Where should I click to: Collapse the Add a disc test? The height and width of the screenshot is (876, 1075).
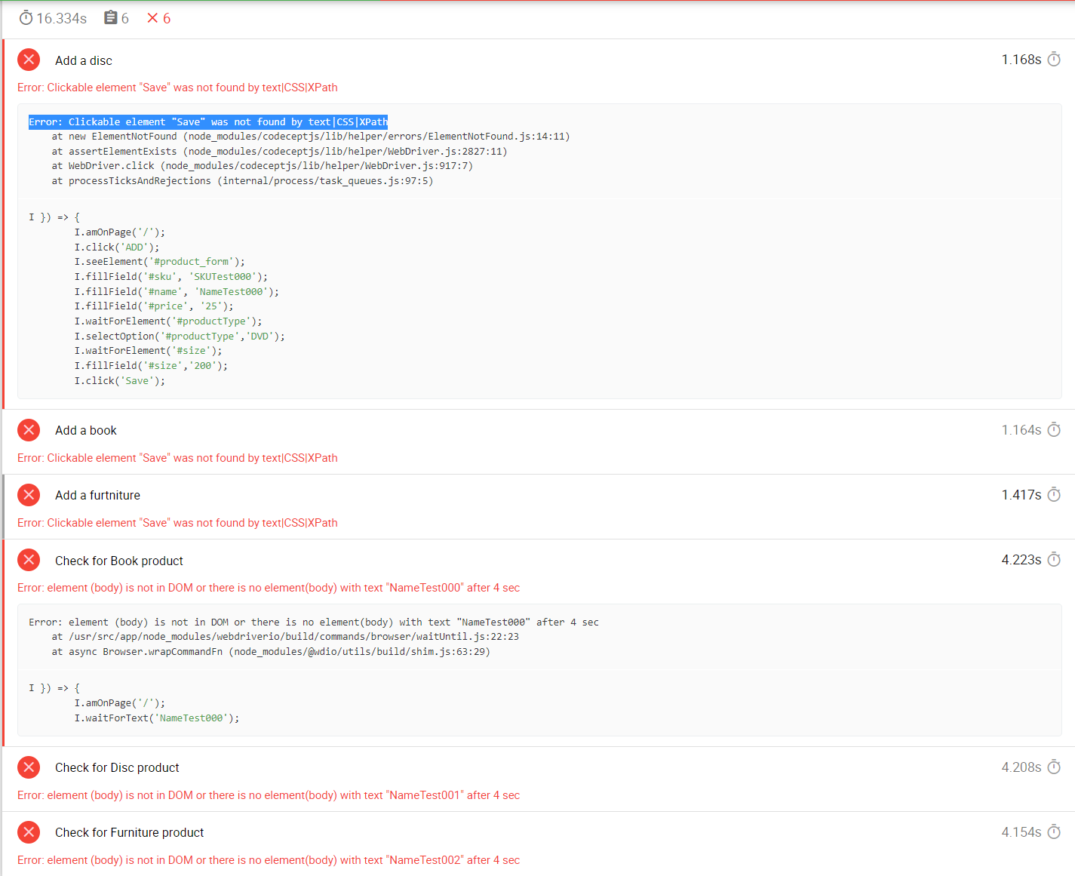(x=84, y=60)
